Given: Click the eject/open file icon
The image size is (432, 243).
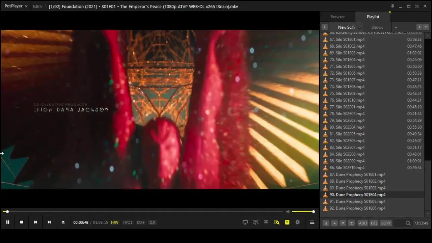Looking at the screenshot, I should (x=63, y=222).
